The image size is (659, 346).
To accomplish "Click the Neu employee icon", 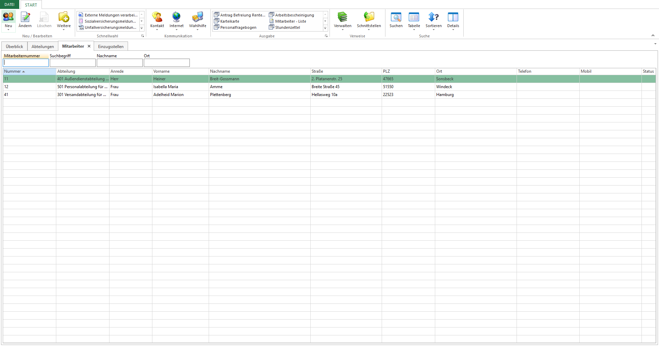I will click(x=8, y=17).
